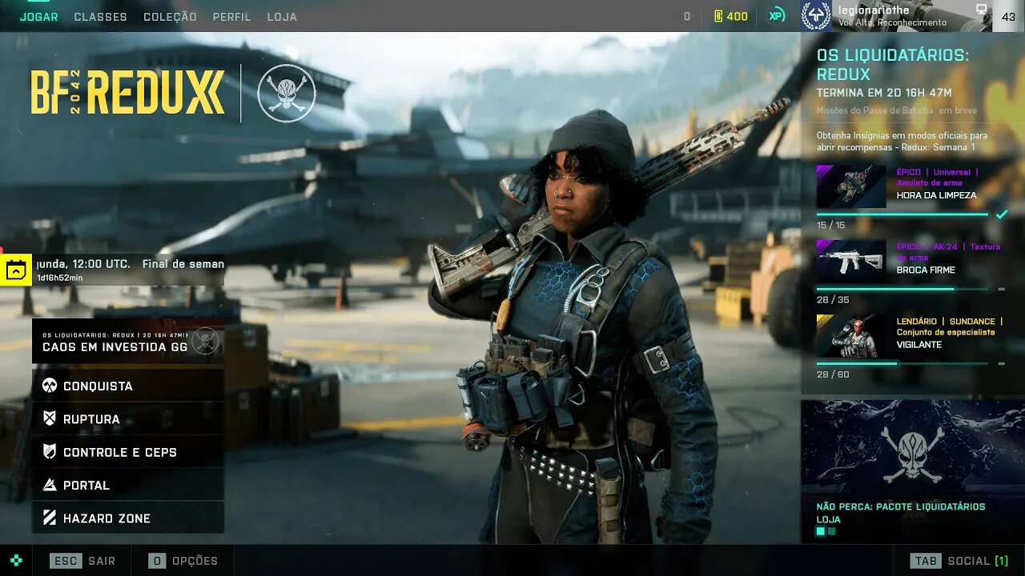Screen dimensions: 1025x576
Task: Open the Pacote Liquidatários store banner
Action: tap(913, 470)
